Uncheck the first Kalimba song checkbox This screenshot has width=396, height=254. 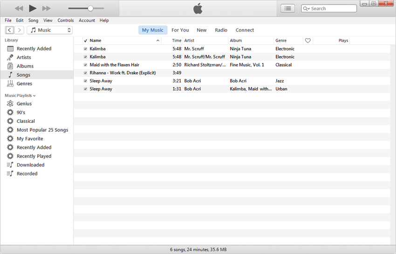[x=85, y=49]
